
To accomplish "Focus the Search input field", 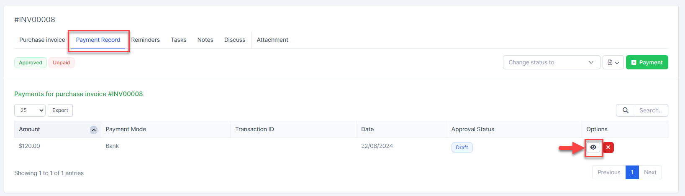I will tap(651, 110).
